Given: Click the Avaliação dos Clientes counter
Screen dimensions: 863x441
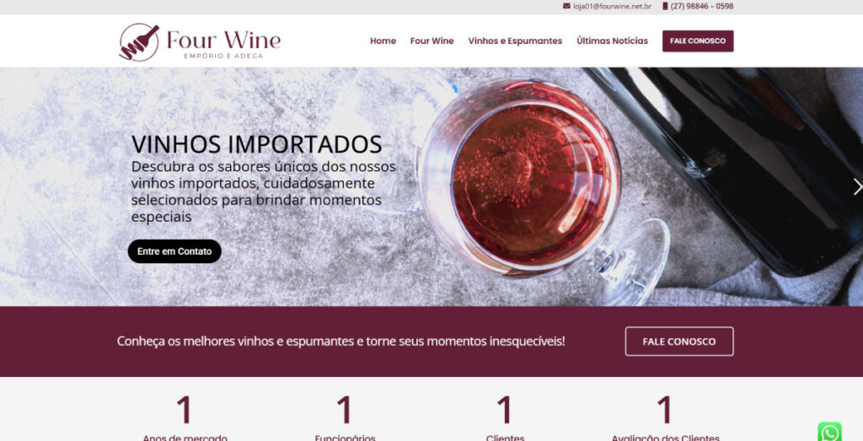Looking at the screenshot, I should [x=666, y=418].
